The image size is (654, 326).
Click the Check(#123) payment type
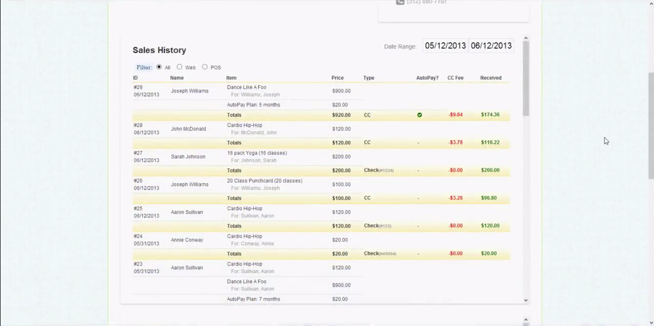[377, 225]
